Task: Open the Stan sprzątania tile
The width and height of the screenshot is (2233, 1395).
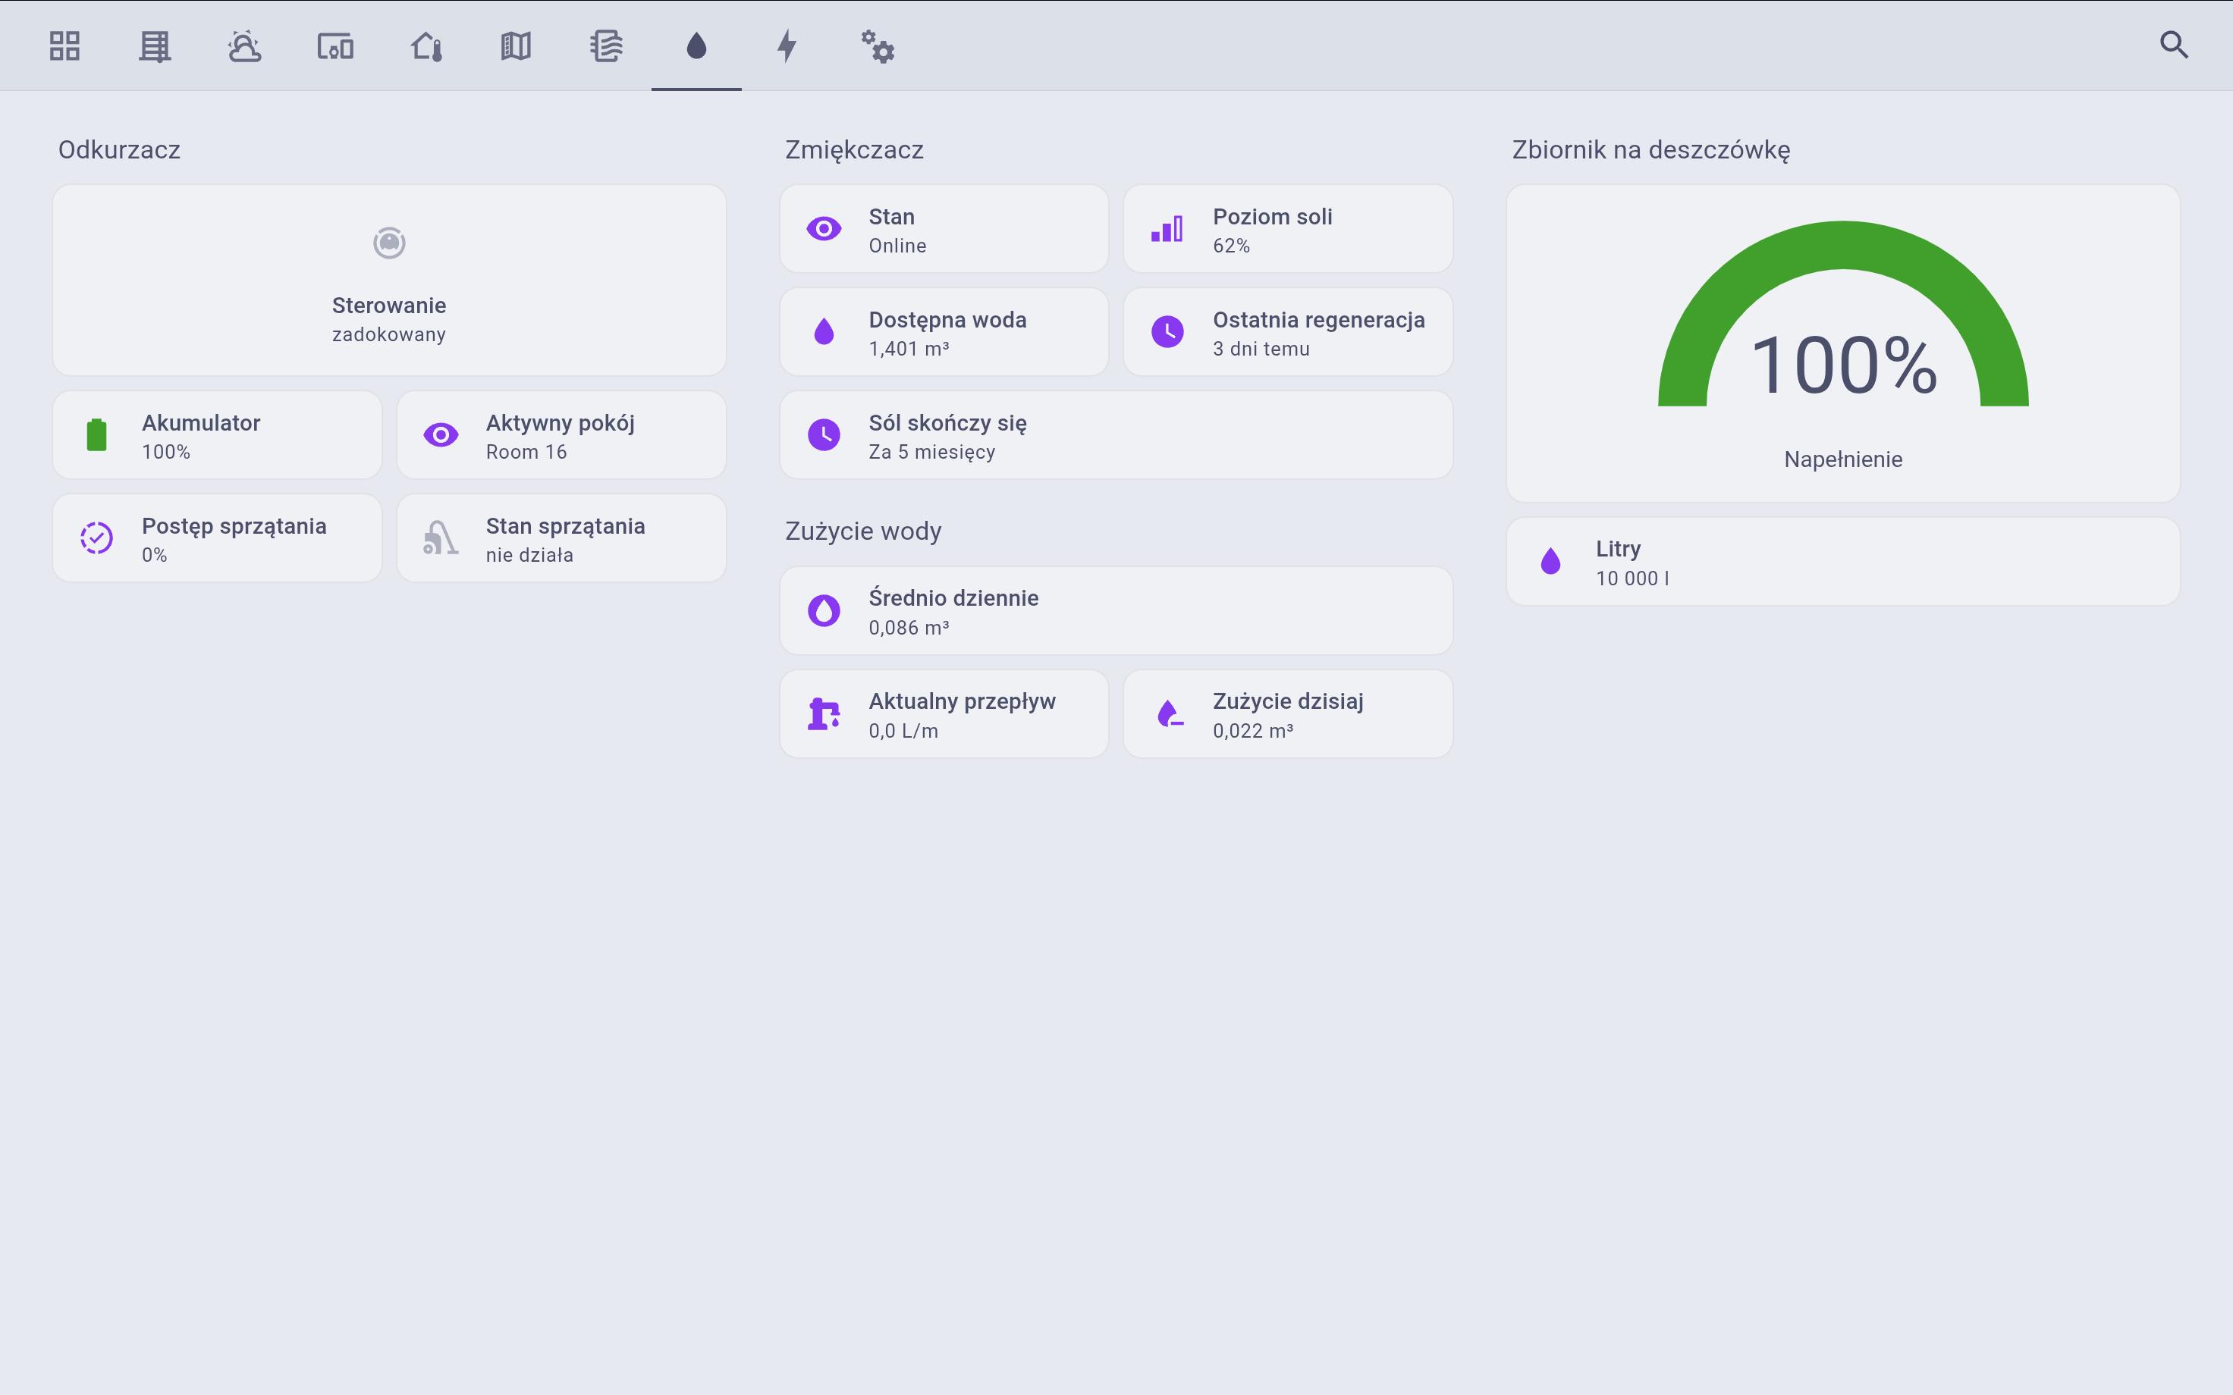Action: (561, 538)
